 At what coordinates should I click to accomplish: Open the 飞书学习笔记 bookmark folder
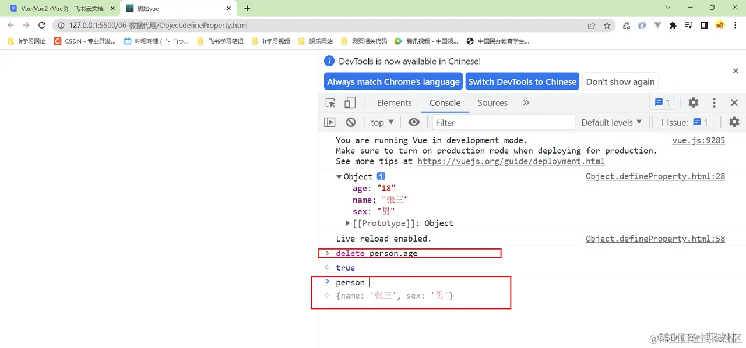coord(220,41)
